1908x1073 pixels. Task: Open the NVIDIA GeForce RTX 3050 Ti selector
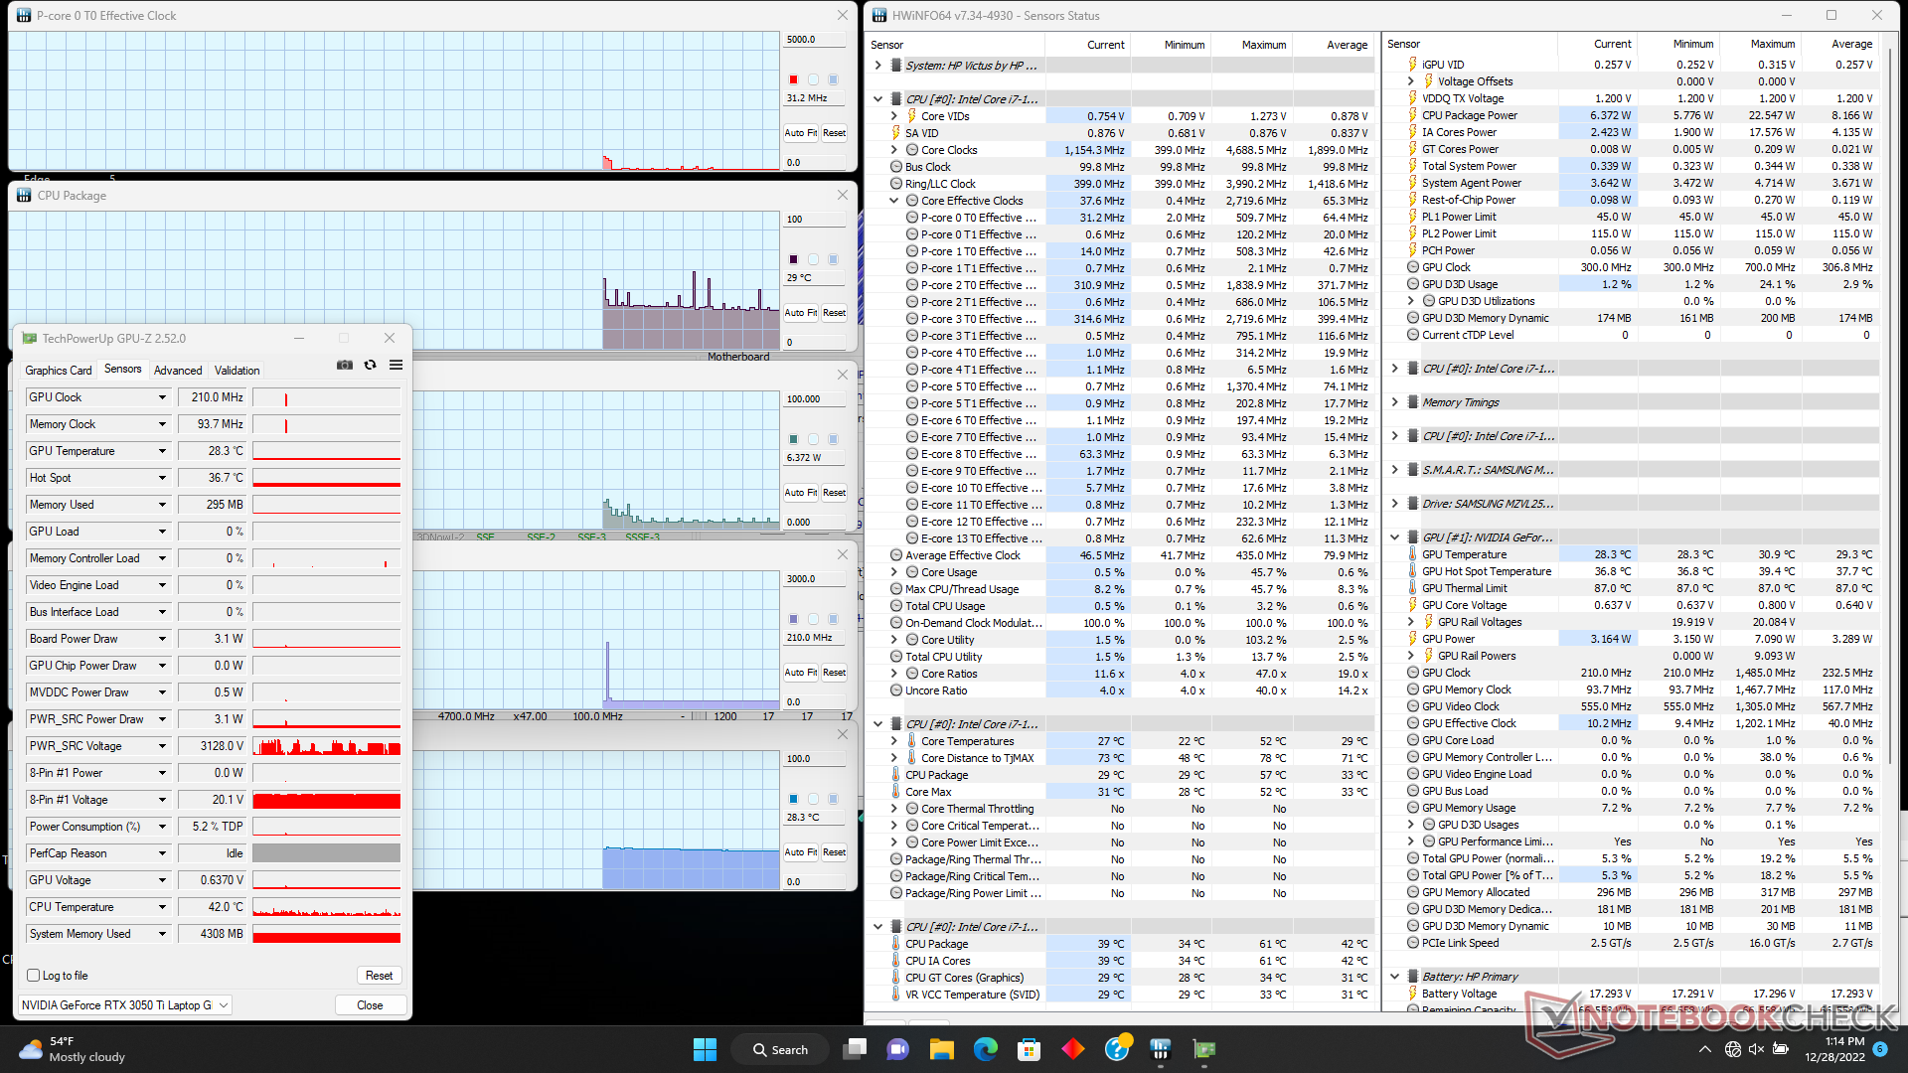click(125, 1005)
